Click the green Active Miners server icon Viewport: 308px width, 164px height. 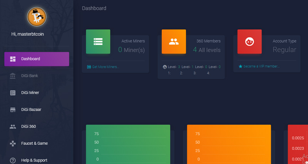click(x=98, y=42)
